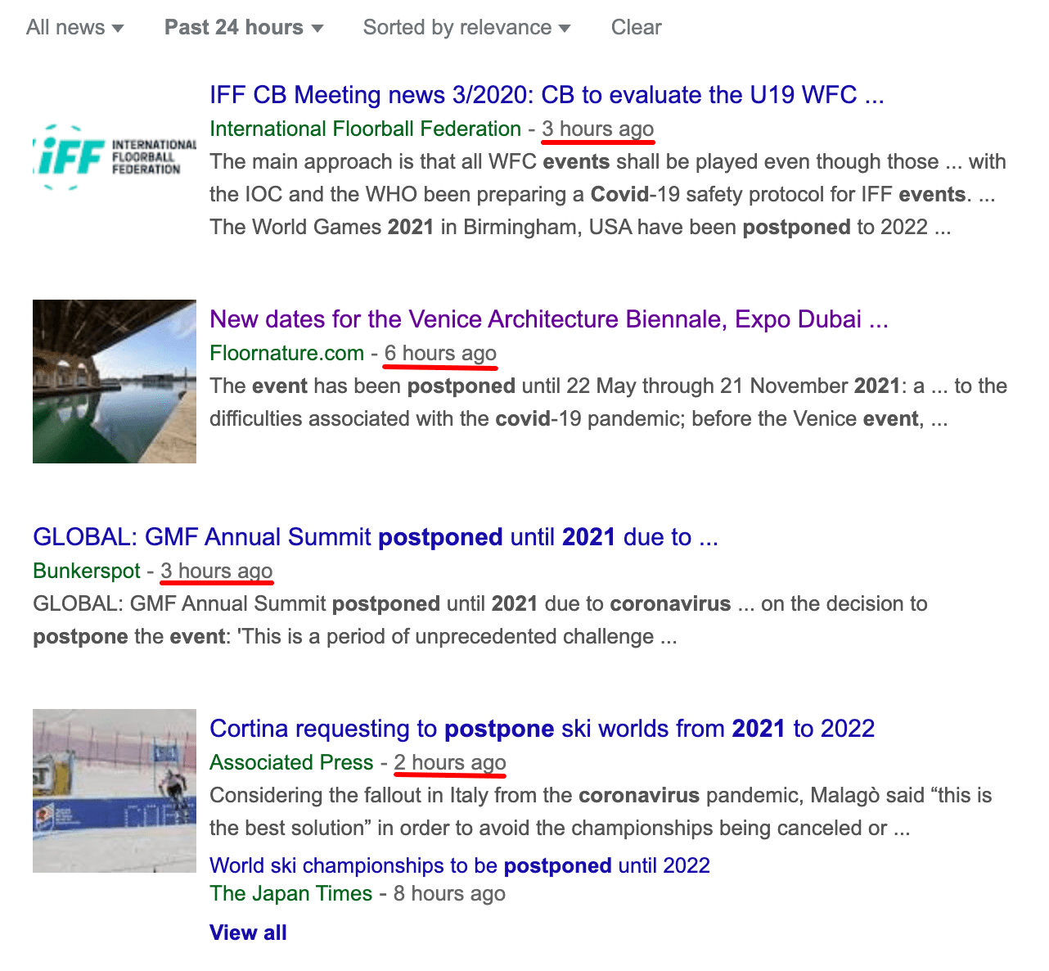Open the All news dropdown

[74, 27]
